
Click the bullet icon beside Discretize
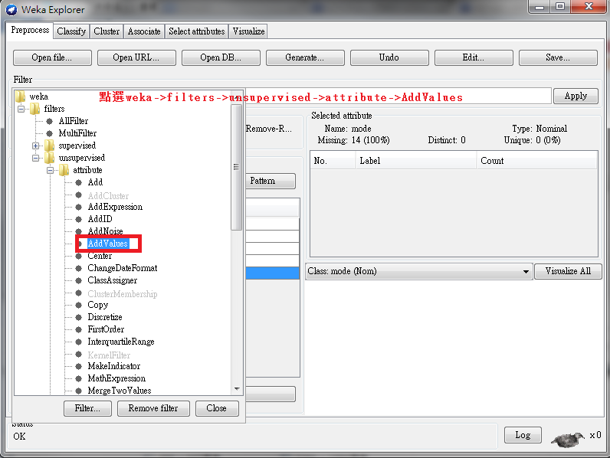point(79,317)
